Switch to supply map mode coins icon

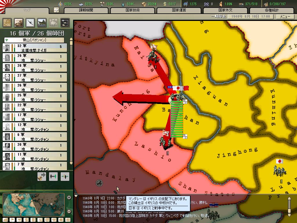pos(33,220)
